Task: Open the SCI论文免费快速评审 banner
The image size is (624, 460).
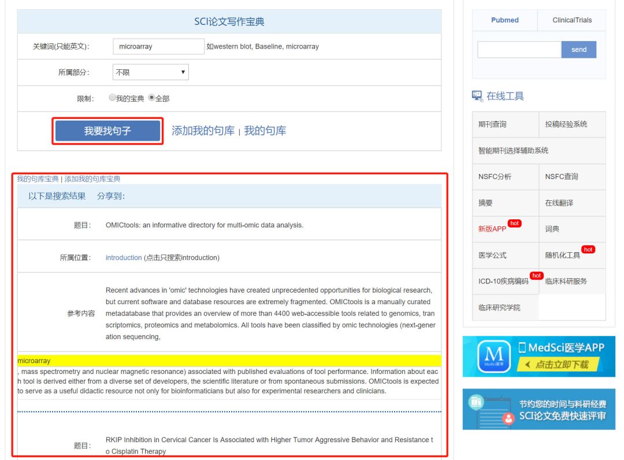Action: pyautogui.click(x=539, y=409)
